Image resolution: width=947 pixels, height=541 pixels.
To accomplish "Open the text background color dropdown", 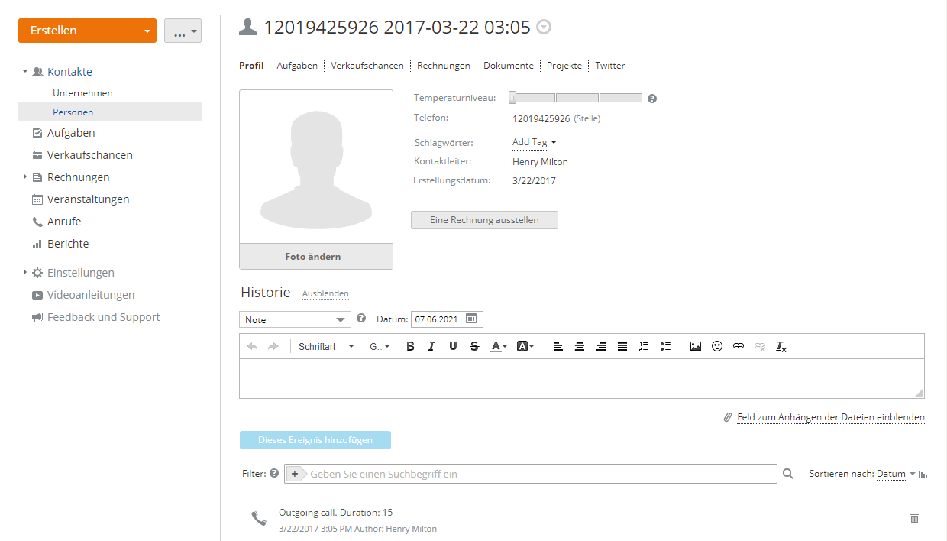I will click(x=525, y=346).
